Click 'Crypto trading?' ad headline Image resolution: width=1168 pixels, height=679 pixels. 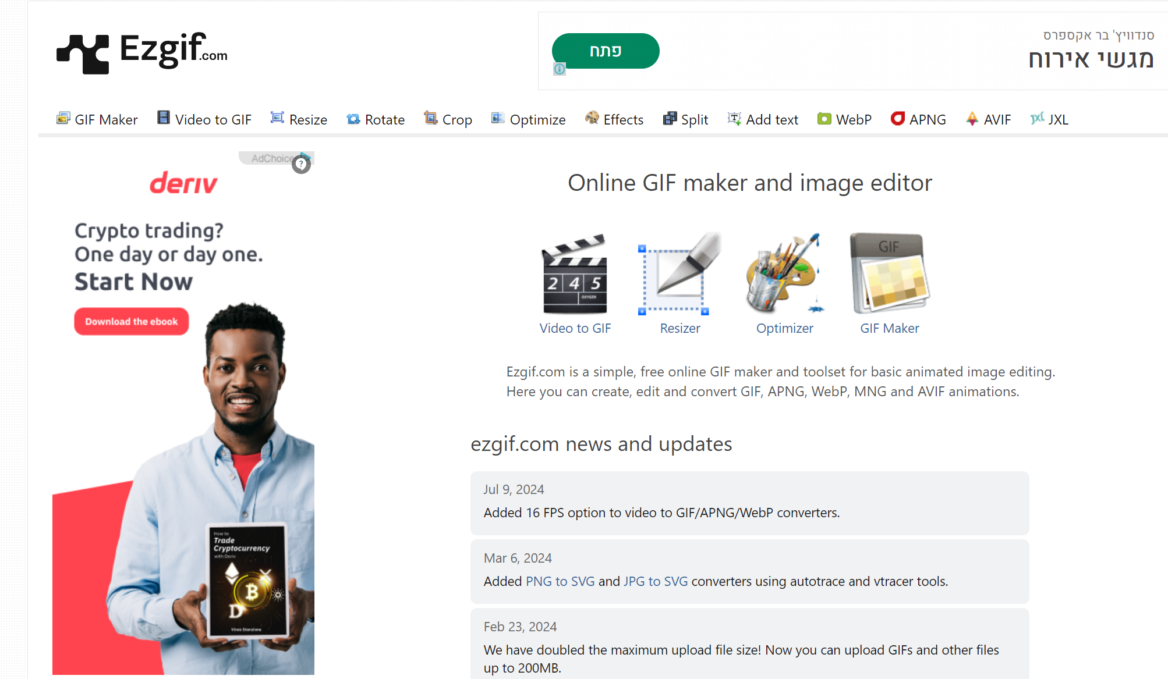(149, 230)
